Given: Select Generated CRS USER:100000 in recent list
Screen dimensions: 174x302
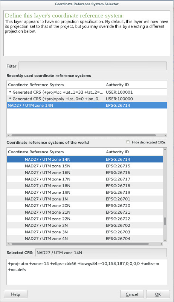Looking at the screenshot, I should pos(87,99).
